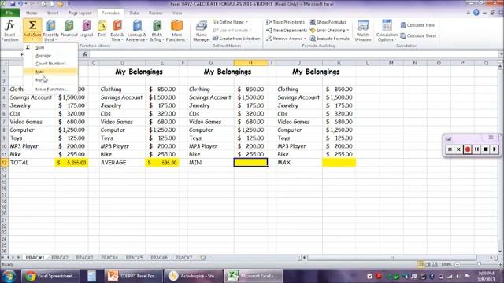Choose Sum from AutoSum menu
The height and width of the screenshot is (283, 504).
tap(50, 47)
